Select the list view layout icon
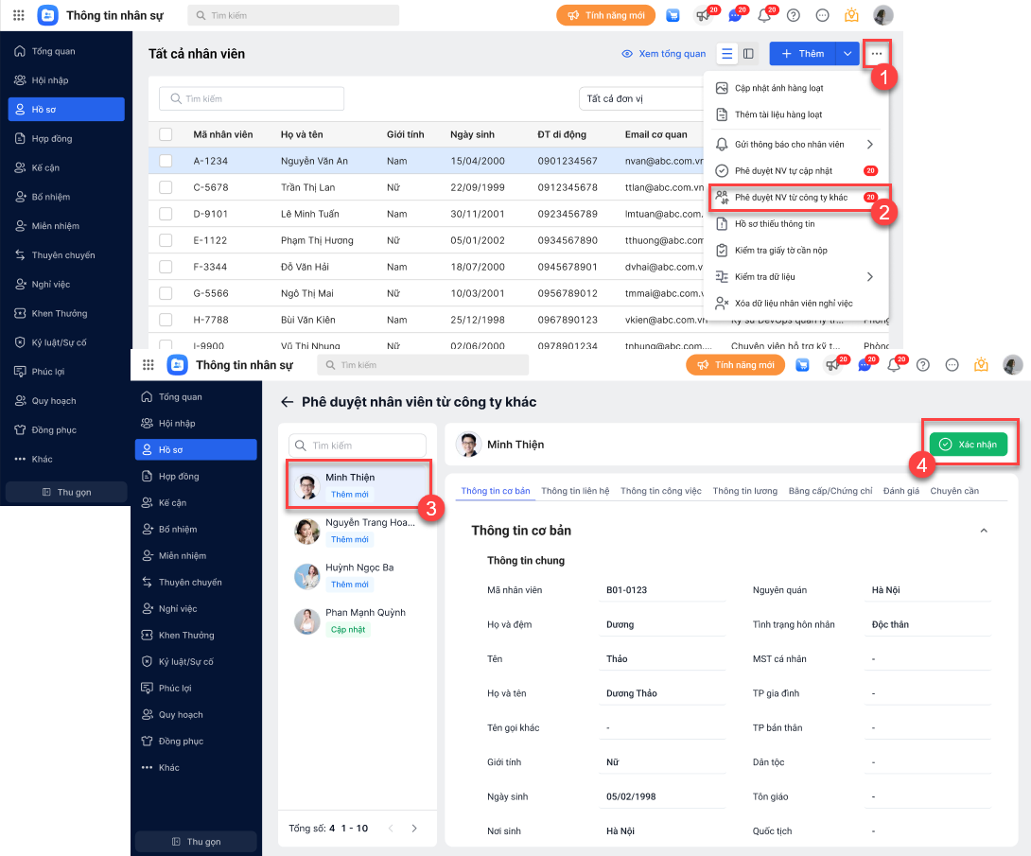Image resolution: width=1031 pixels, height=856 pixels. (726, 54)
